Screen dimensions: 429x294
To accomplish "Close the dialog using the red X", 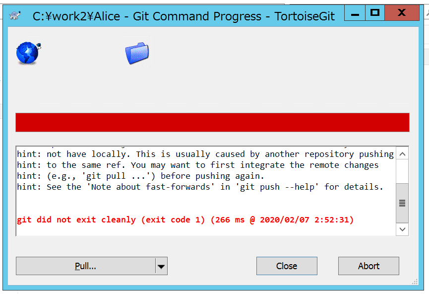I will coord(402,13).
